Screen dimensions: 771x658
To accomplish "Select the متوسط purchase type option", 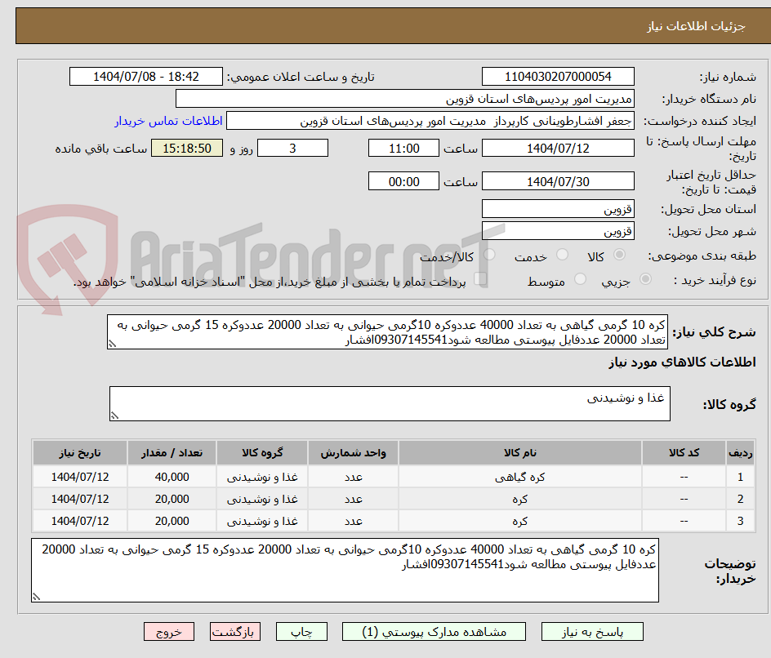I will [581, 278].
